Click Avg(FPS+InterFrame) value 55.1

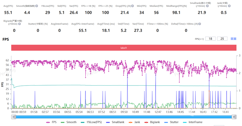point(83,30)
